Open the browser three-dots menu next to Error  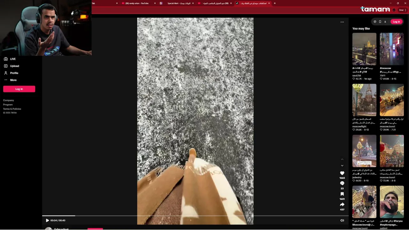tap(405, 10)
